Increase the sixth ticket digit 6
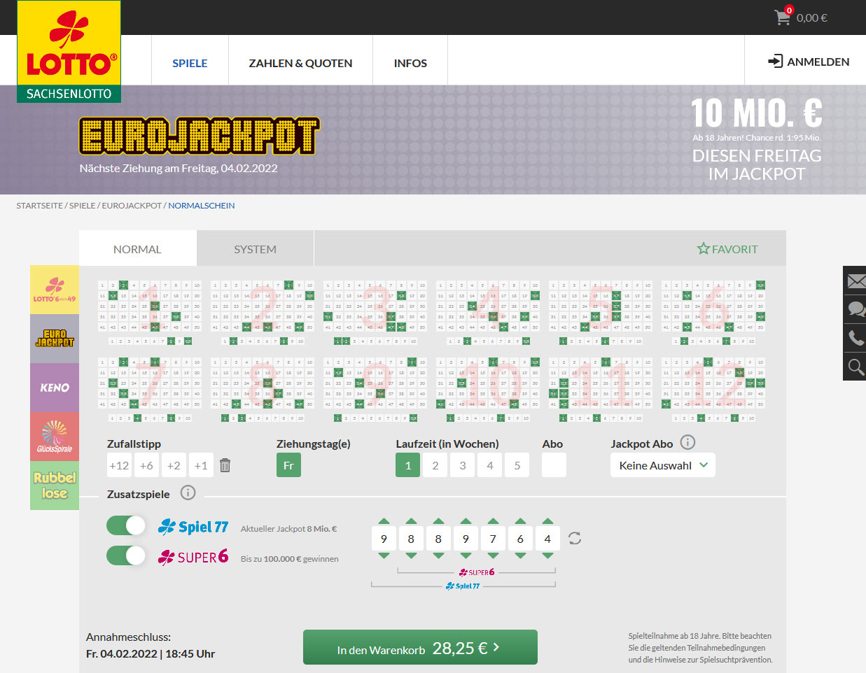Viewport: 866px width, 673px height. point(520,521)
